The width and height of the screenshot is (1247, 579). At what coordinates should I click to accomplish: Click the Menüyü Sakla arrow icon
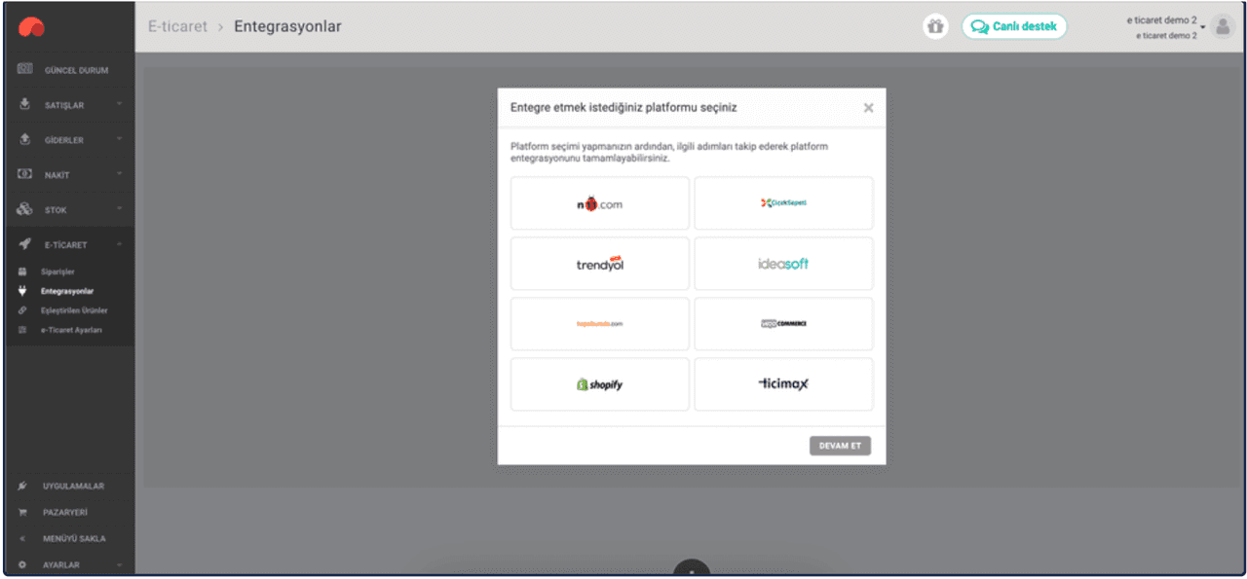[x=22, y=538]
